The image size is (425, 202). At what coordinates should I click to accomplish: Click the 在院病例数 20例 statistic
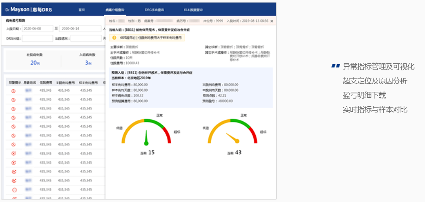[34, 59]
